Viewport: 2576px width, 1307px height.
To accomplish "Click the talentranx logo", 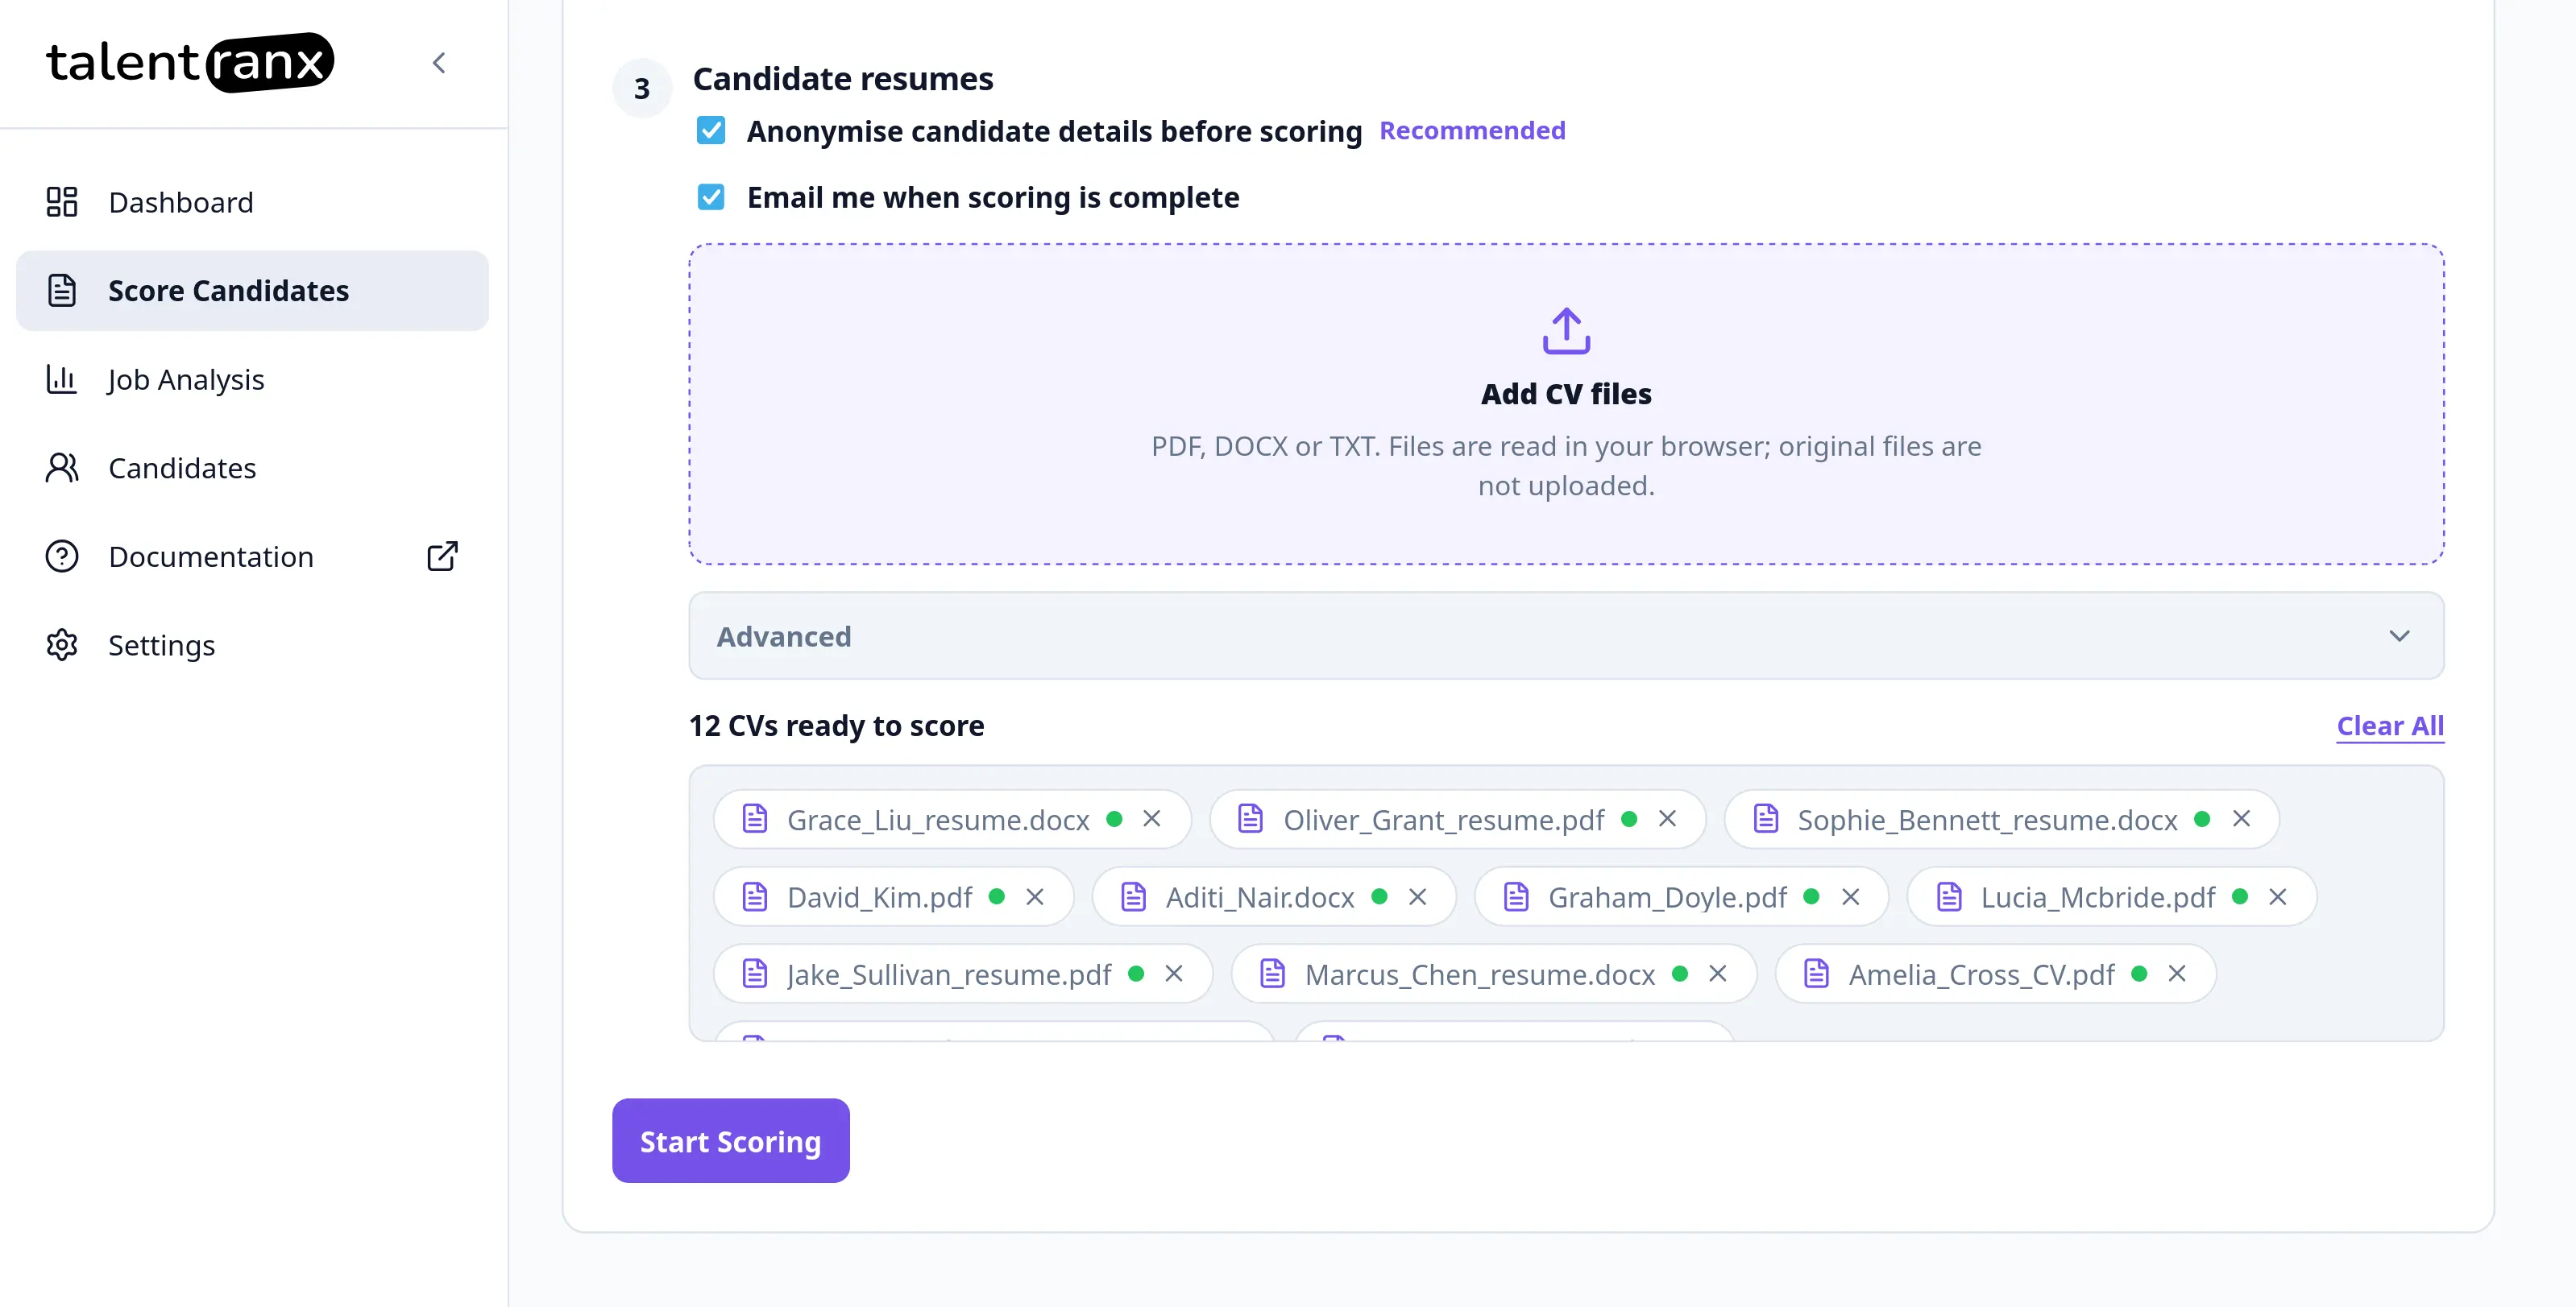I will click(190, 62).
